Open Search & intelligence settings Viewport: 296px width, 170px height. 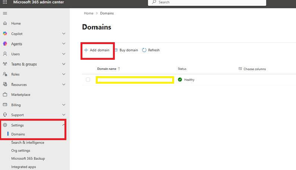(x=28, y=143)
